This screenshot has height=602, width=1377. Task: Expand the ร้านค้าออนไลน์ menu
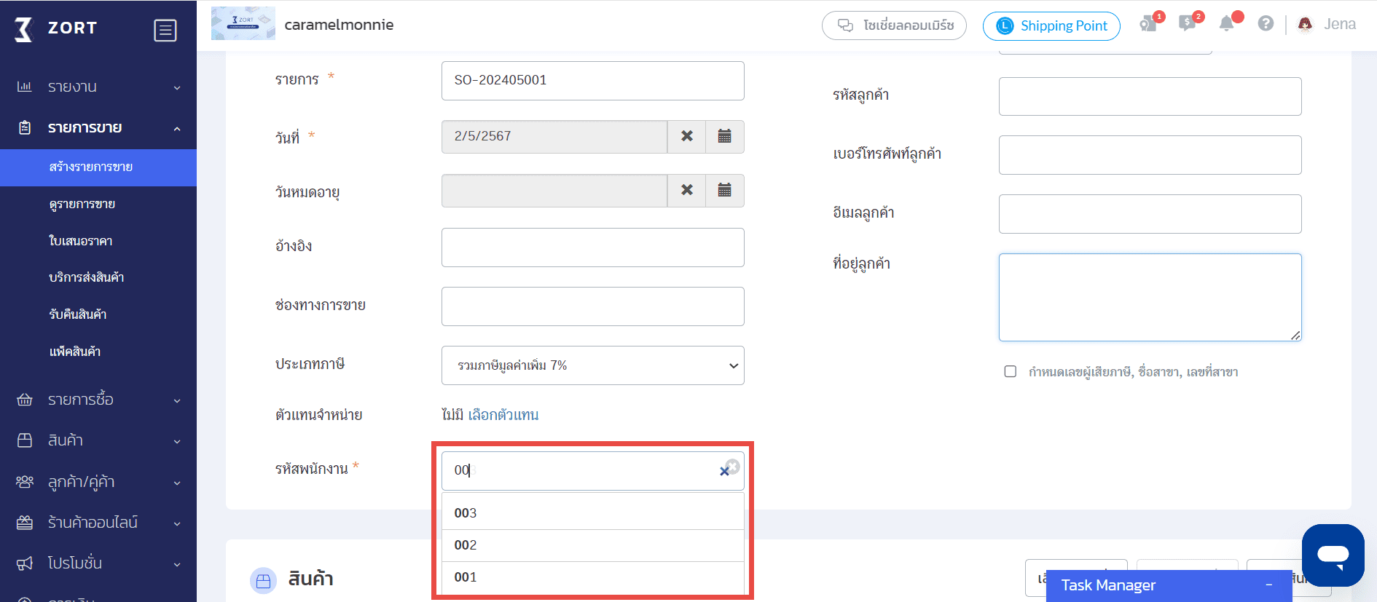(x=177, y=523)
